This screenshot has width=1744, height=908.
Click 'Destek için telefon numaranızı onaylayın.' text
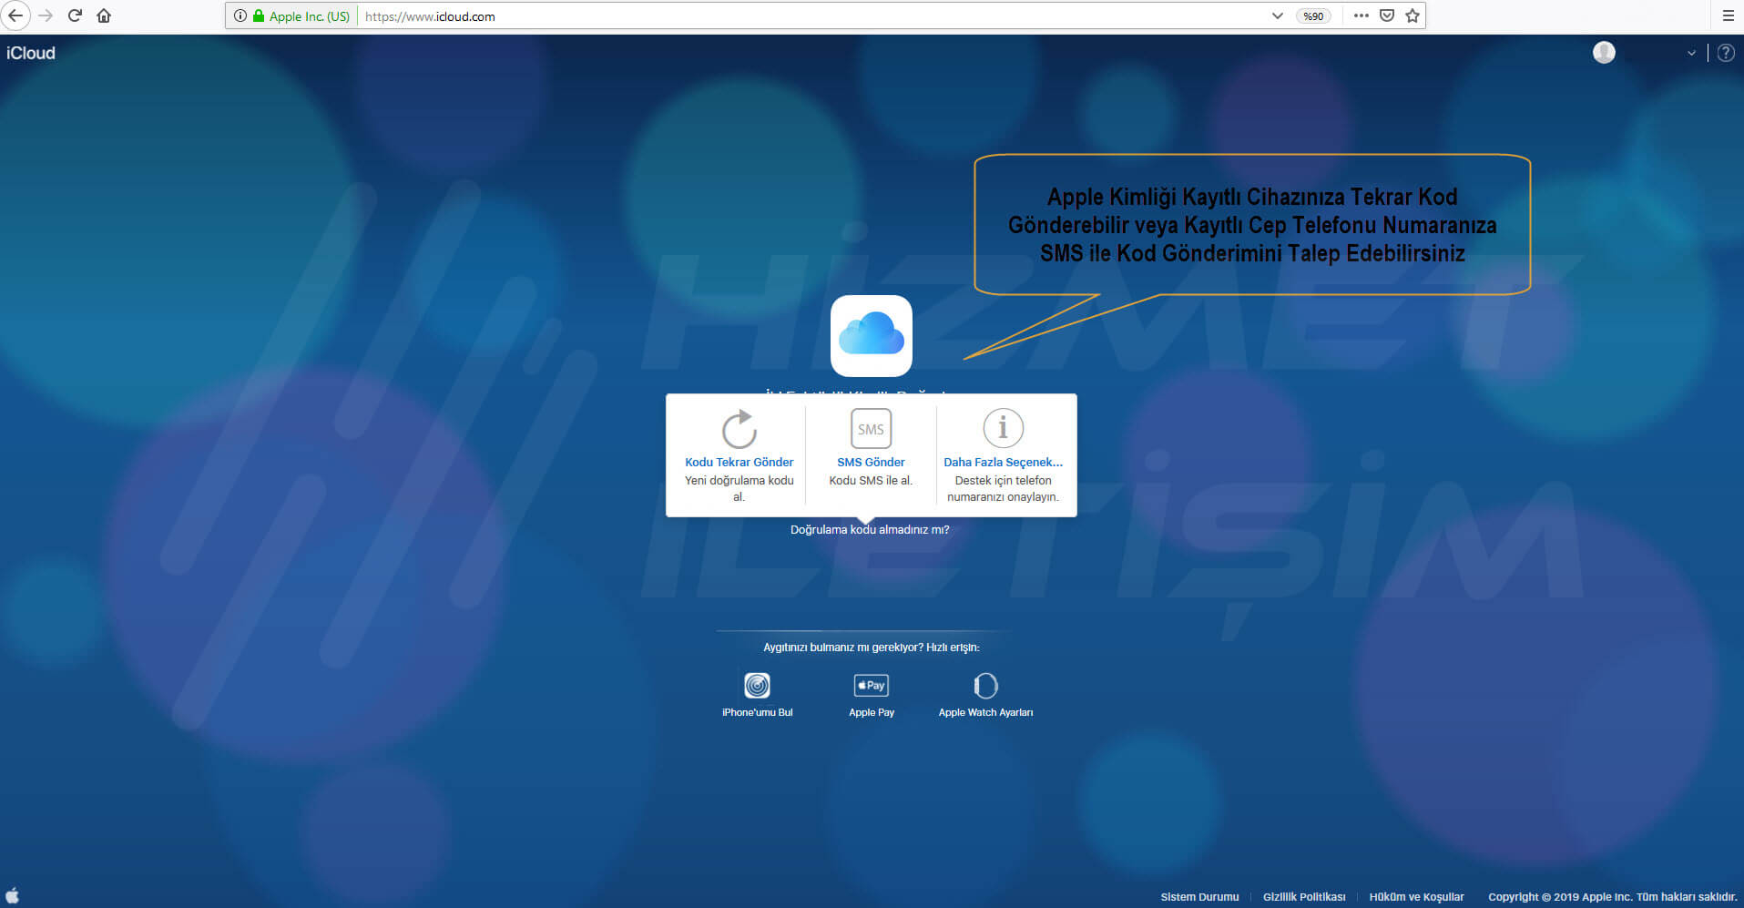1003,488
